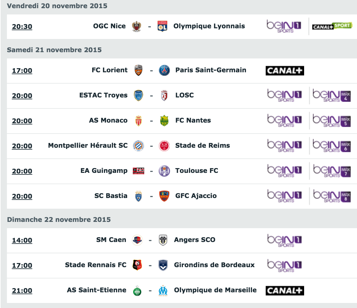Open the 20:30 kickoff time link
Image resolution: width=357 pixels, height=308 pixels.
22,27
